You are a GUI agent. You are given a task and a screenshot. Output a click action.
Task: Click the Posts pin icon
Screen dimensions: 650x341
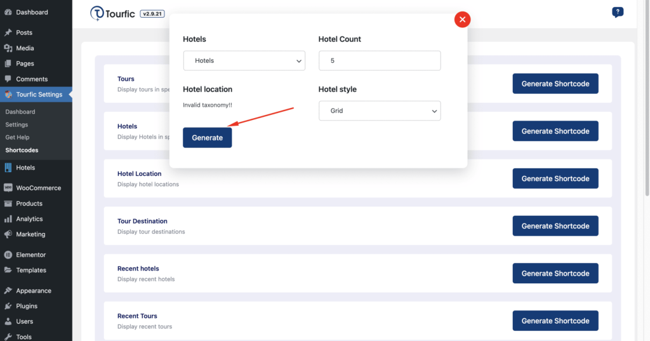8,32
